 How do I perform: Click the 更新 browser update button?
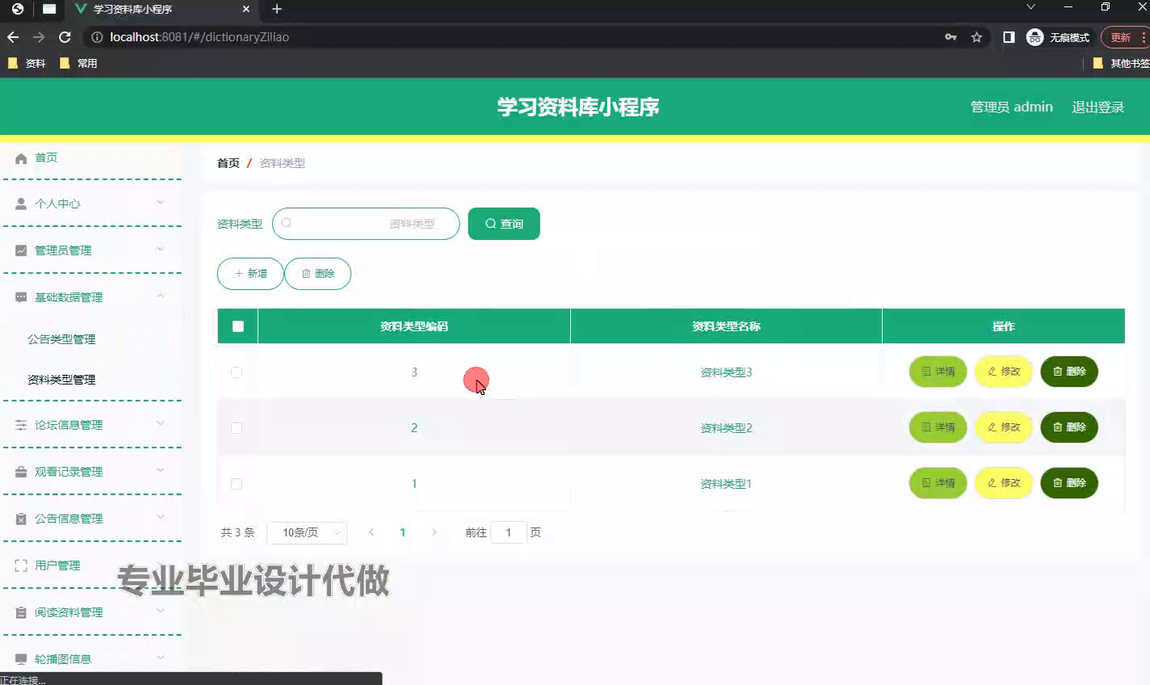click(1124, 37)
